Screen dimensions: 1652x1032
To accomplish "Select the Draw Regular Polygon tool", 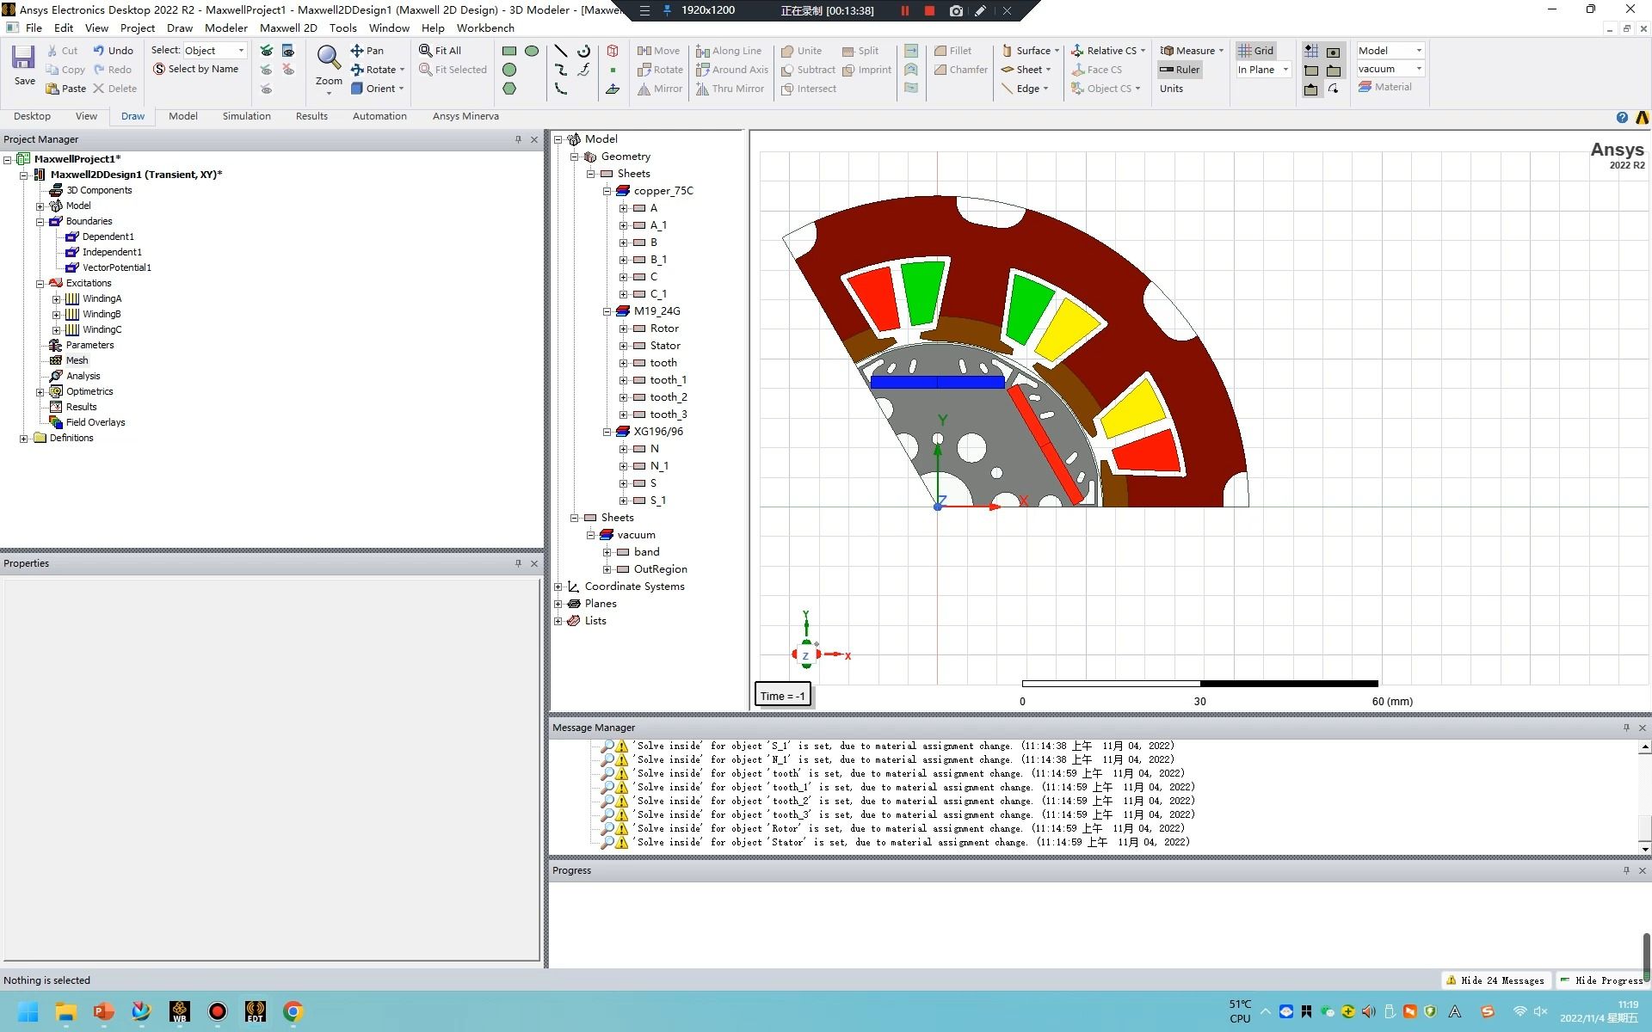I will (509, 89).
